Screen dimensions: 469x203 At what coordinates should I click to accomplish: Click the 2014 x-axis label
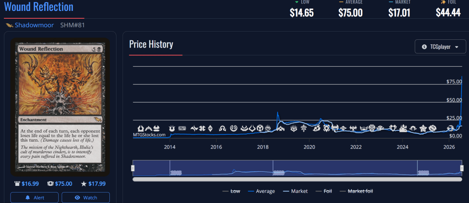point(170,147)
